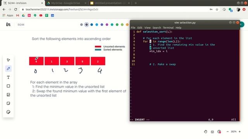The width and height of the screenshot is (248, 139).
Task: Switch to the SI244 - InVision tab
Action: pos(23,3)
